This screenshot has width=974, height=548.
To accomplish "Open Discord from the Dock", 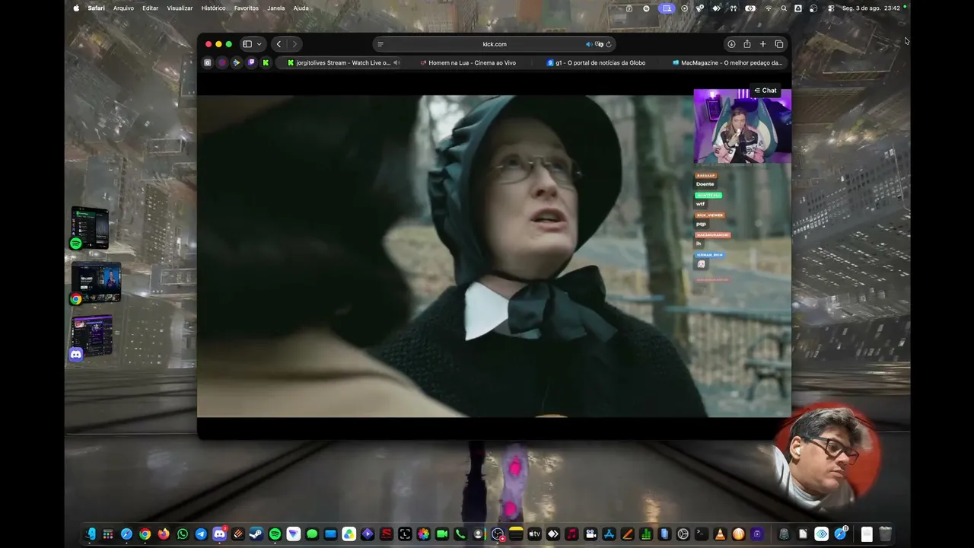I will click(x=219, y=534).
